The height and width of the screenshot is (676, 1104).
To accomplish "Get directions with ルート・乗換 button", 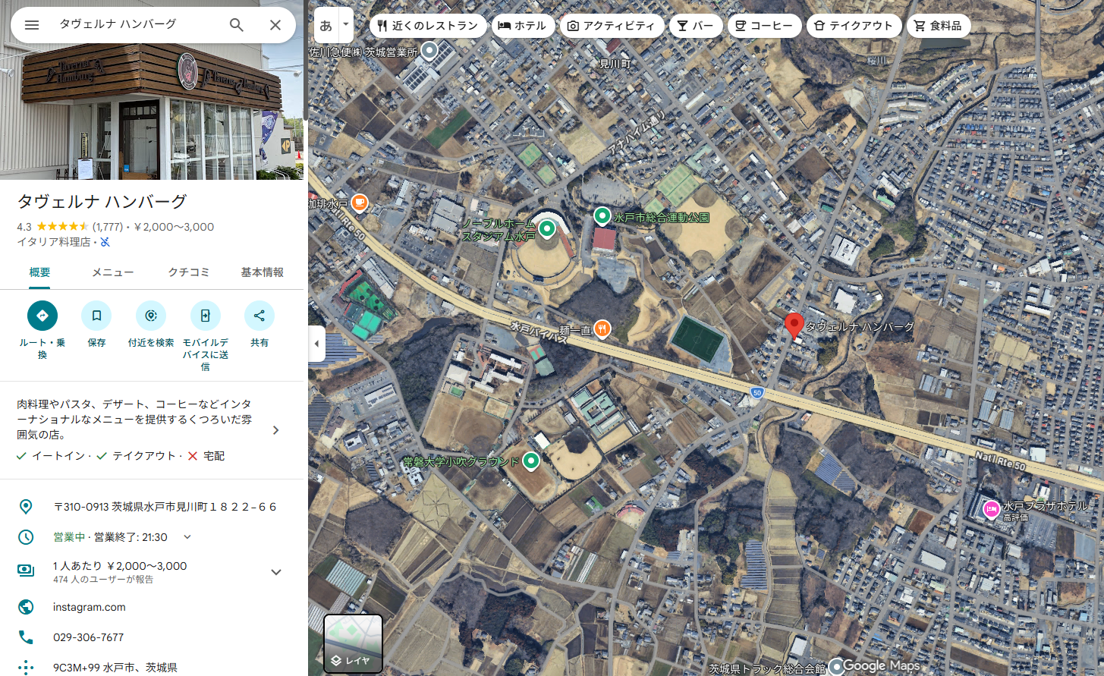I will (42, 316).
